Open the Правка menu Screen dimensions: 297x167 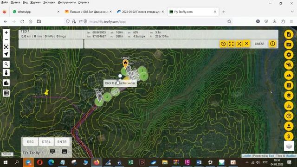[x=15, y=2]
